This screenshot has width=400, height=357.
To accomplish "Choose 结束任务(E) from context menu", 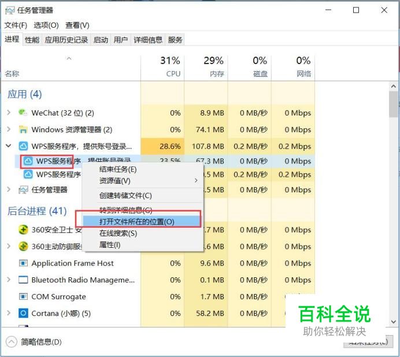I will [143, 169].
